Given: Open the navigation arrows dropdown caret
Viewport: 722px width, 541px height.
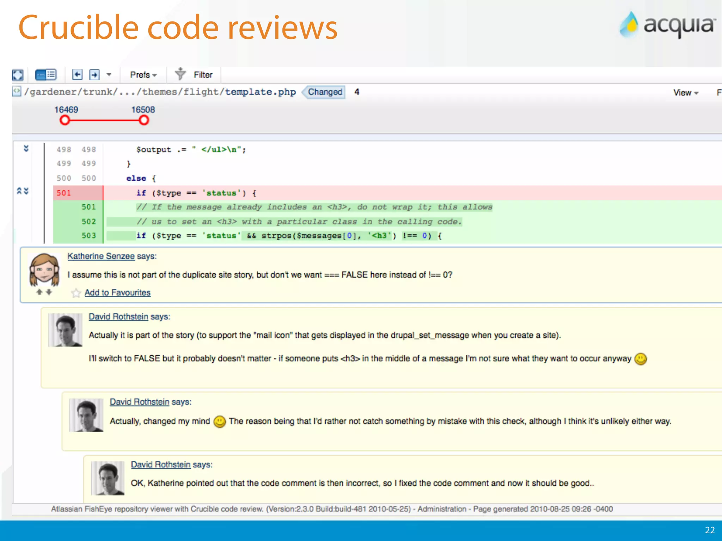Looking at the screenshot, I should [x=109, y=75].
